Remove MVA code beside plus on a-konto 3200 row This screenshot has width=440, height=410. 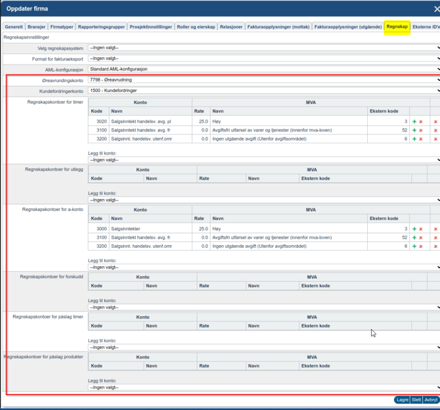(x=421, y=246)
